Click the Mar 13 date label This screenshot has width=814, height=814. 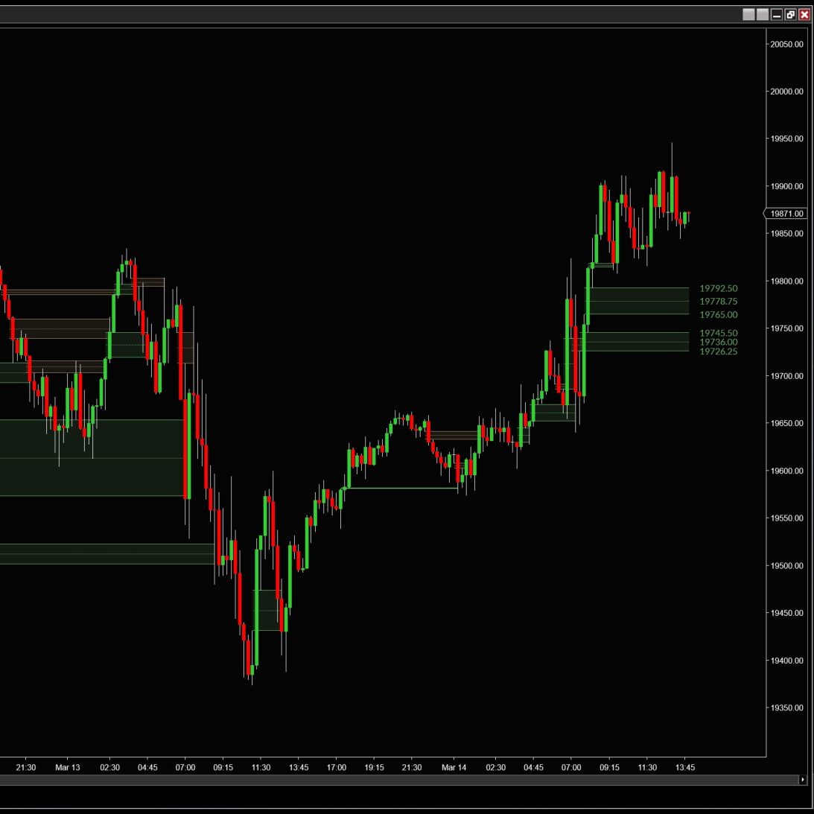(x=67, y=767)
